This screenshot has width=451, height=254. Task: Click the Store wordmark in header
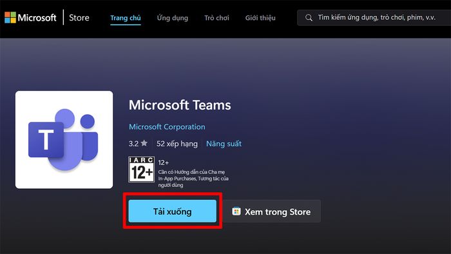79,18
